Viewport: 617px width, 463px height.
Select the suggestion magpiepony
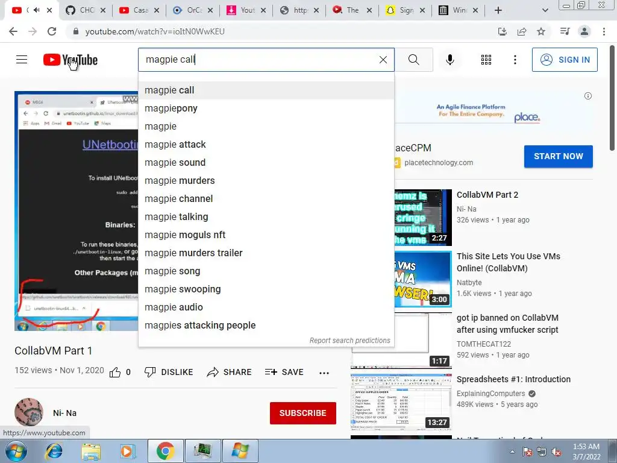[266, 109]
